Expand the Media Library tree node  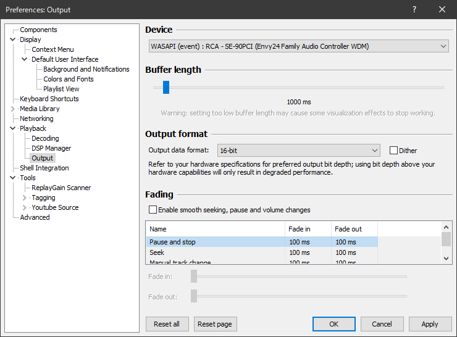coord(13,109)
